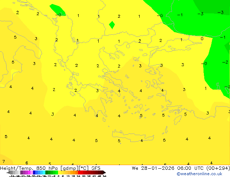The height and width of the screenshot is (177, 230).
Task: Pick the bright red legend swatch
Action: click(x=79, y=172)
